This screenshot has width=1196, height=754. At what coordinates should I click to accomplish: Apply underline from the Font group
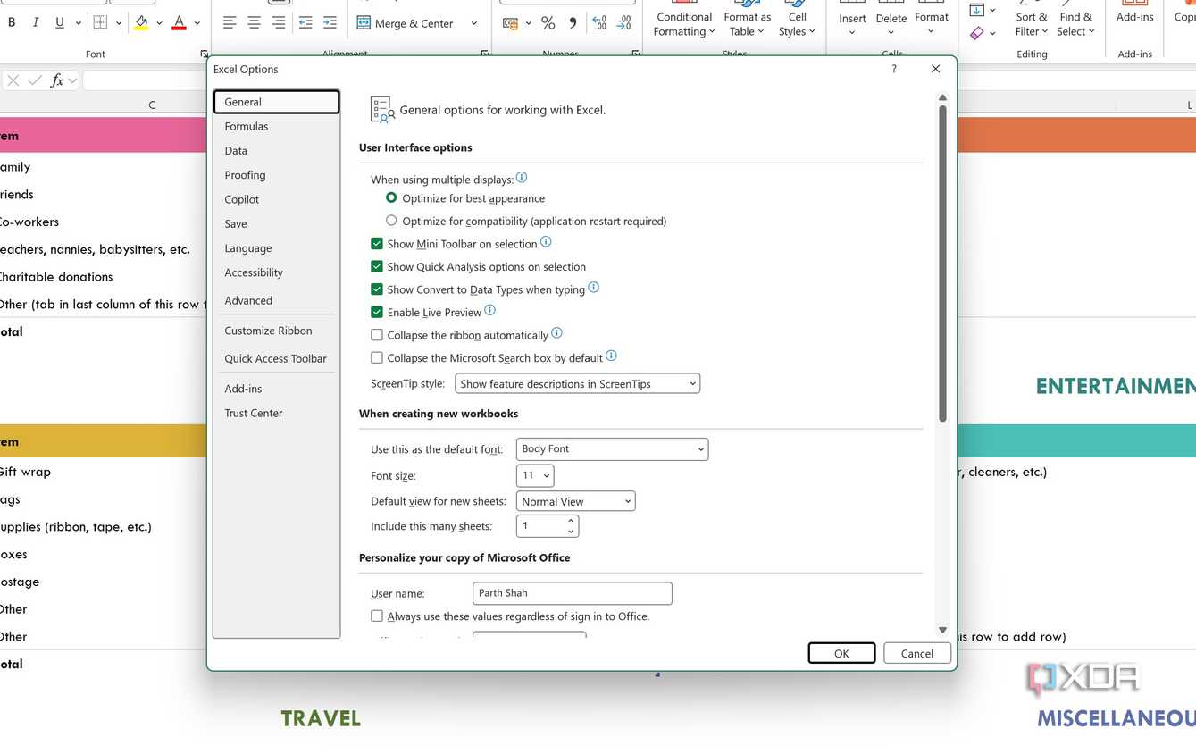click(60, 22)
